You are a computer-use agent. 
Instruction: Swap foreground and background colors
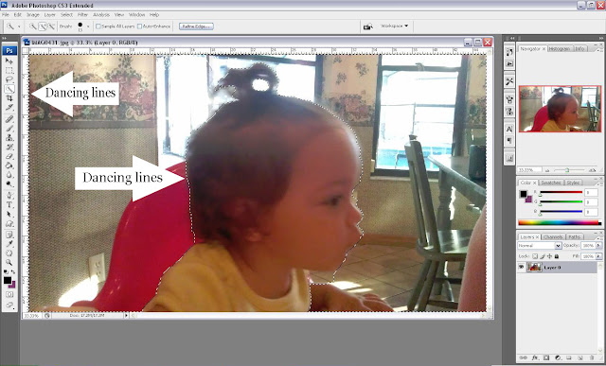pyautogui.click(x=13, y=272)
